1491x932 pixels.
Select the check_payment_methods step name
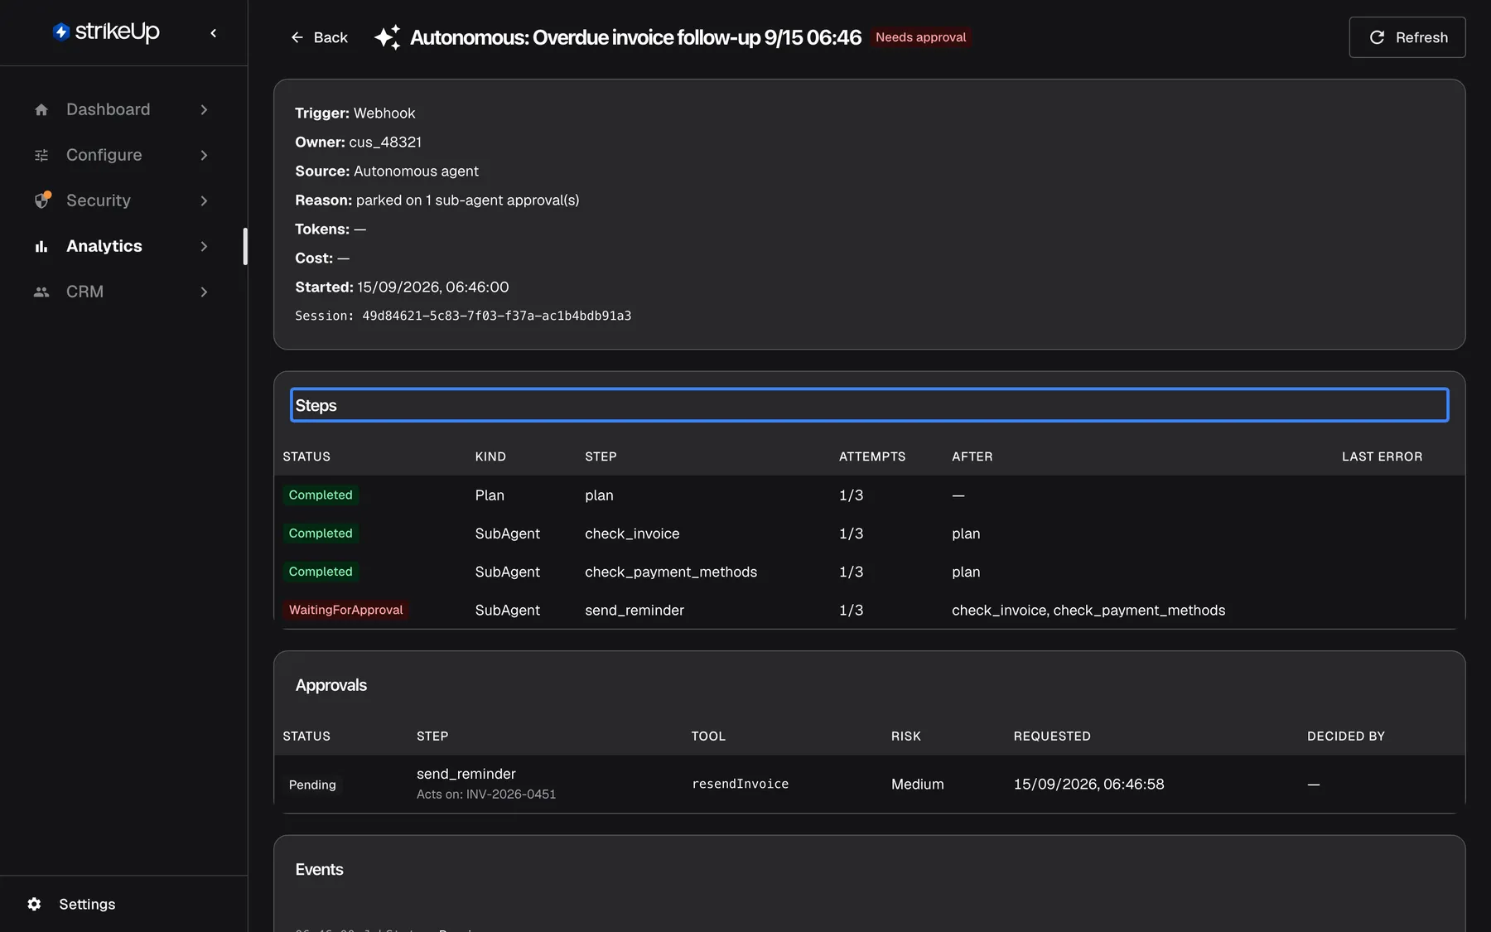[671, 572]
